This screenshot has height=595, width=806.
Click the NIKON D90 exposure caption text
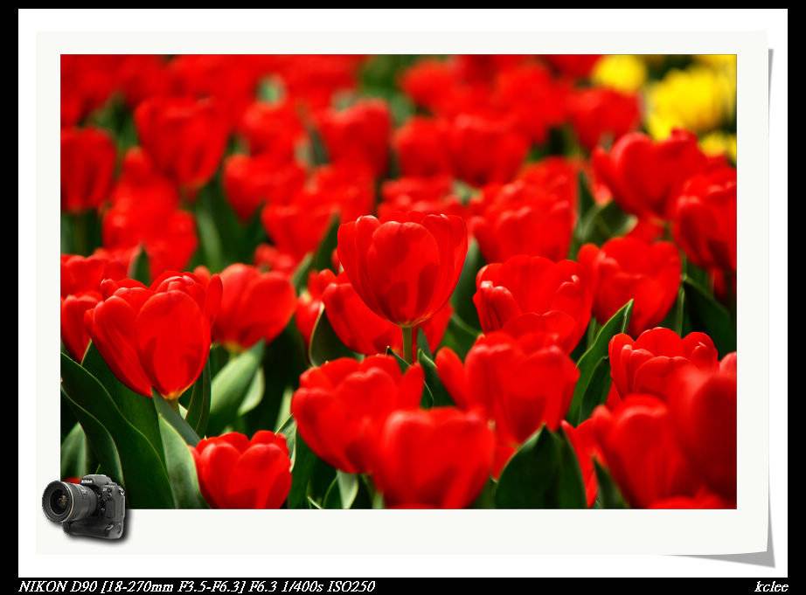[197, 586]
